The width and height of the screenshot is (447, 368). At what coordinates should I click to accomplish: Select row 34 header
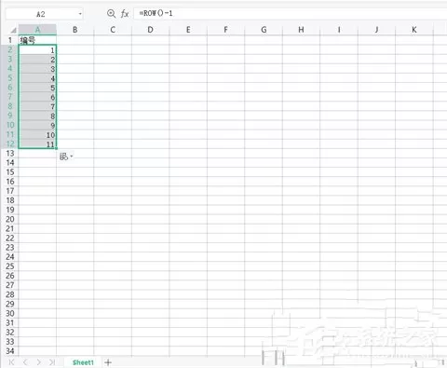10,351
